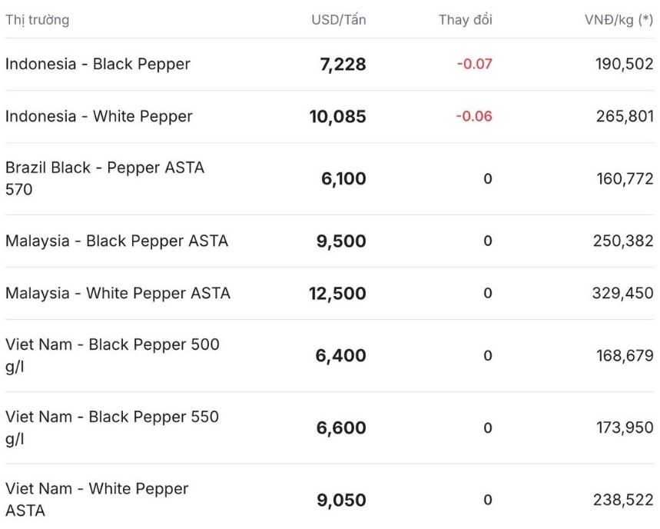This screenshot has width=660, height=529.
Task: Select the Indonesia - Black Pepper row
Action: coord(98,64)
